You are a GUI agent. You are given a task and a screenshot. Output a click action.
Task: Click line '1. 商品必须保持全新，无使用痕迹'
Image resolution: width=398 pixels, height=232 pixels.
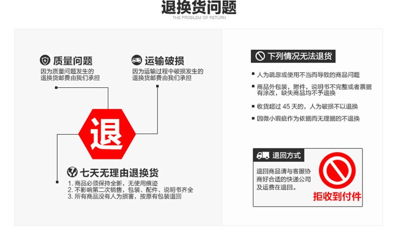113,183
